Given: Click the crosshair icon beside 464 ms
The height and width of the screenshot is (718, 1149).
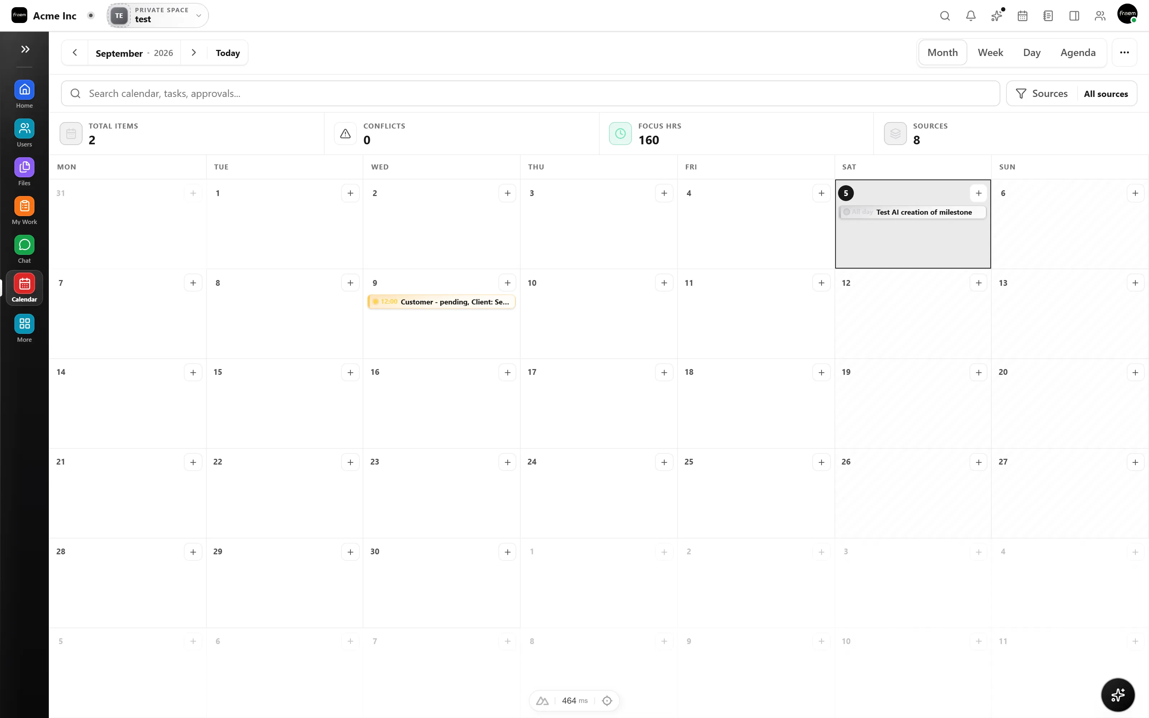Looking at the screenshot, I should (607, 700).
